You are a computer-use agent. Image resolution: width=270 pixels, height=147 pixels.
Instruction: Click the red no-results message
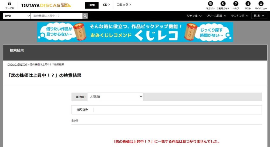[167, 142]
